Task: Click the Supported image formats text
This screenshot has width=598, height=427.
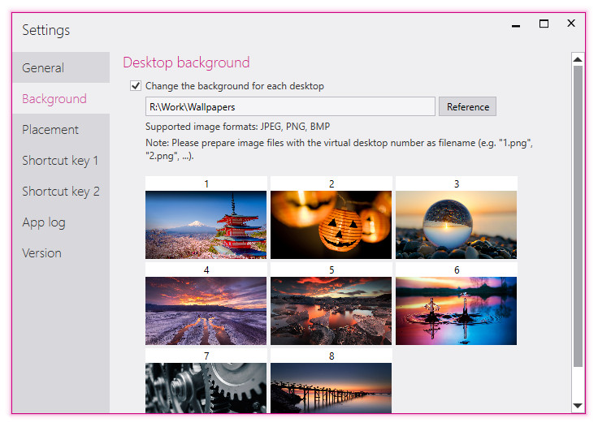Action: point(237,127)
